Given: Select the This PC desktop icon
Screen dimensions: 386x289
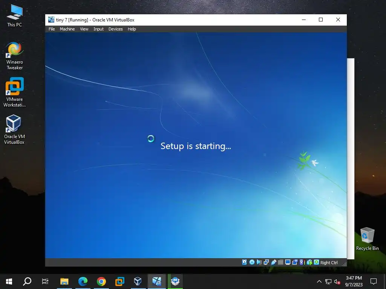Looking at the screenshot, I should (15, 15).
